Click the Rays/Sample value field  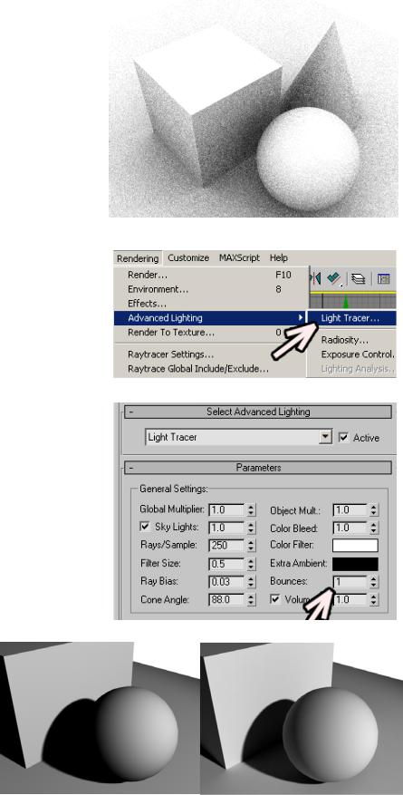click(x=226, y=546)
